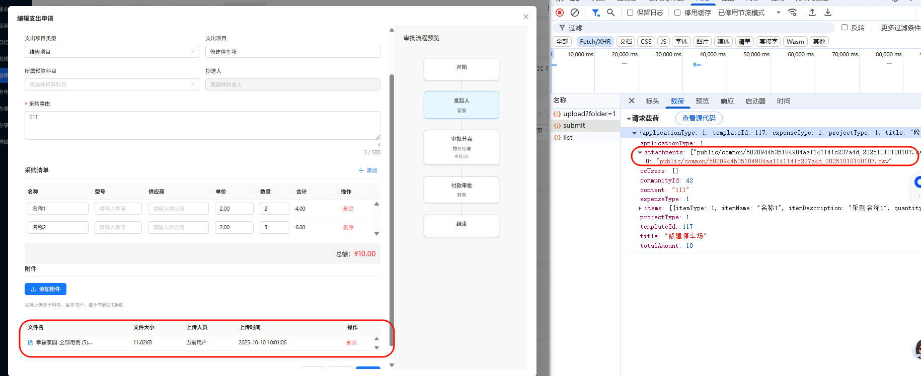Click export HAR download arrow icon
The image size is (921, 376).
(x=828, y=13)
